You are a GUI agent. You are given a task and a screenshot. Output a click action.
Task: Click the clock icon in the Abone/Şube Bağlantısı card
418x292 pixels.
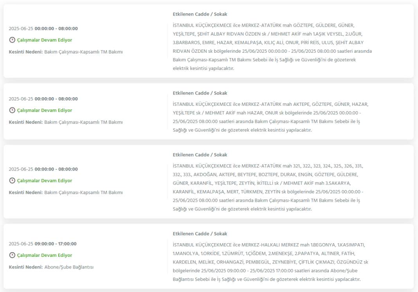(x=12, y=255)
